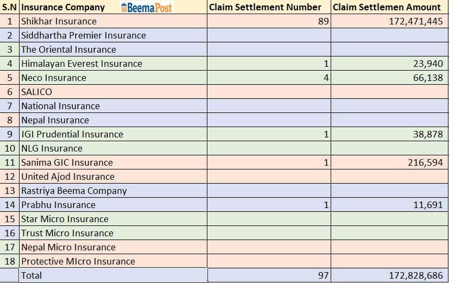The image size is (449, 283).
Task: Select the Insurance Company column header
Action: (x=63, y=7)
